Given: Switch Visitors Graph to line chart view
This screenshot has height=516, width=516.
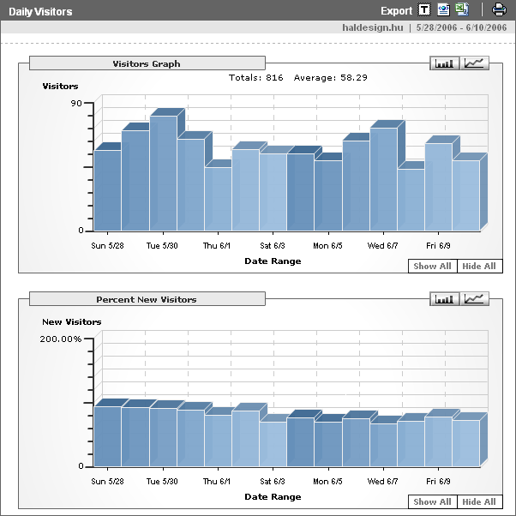Looking at the screenshot, I should click(x=475, y=63).
